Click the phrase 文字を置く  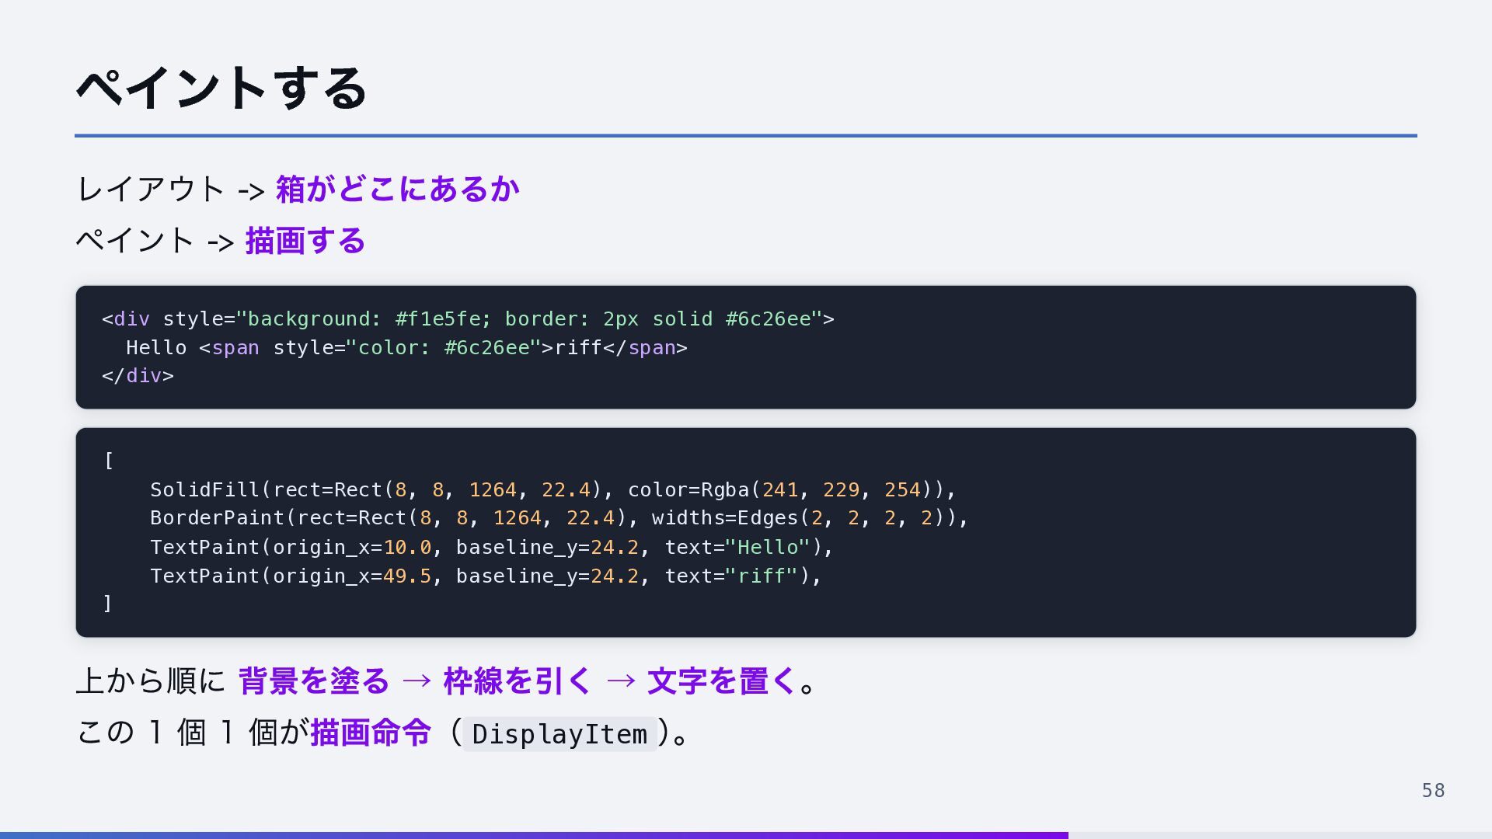[x=723, y=681]
